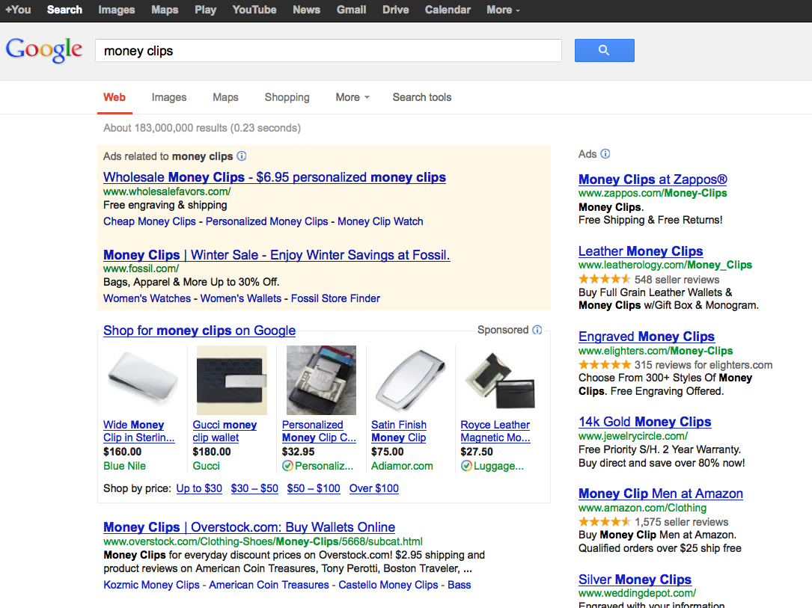Open Personalized Money Clips sitelink
Screen dimensions: 812x608
(x=266, y=221)
